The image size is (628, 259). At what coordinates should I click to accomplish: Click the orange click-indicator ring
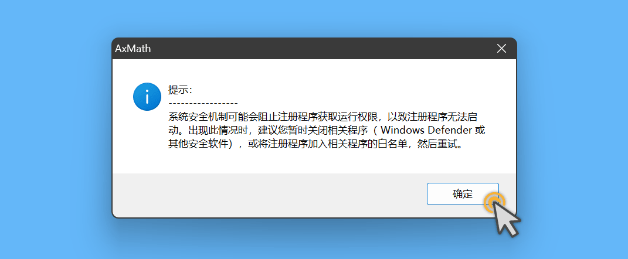[494, 202]
